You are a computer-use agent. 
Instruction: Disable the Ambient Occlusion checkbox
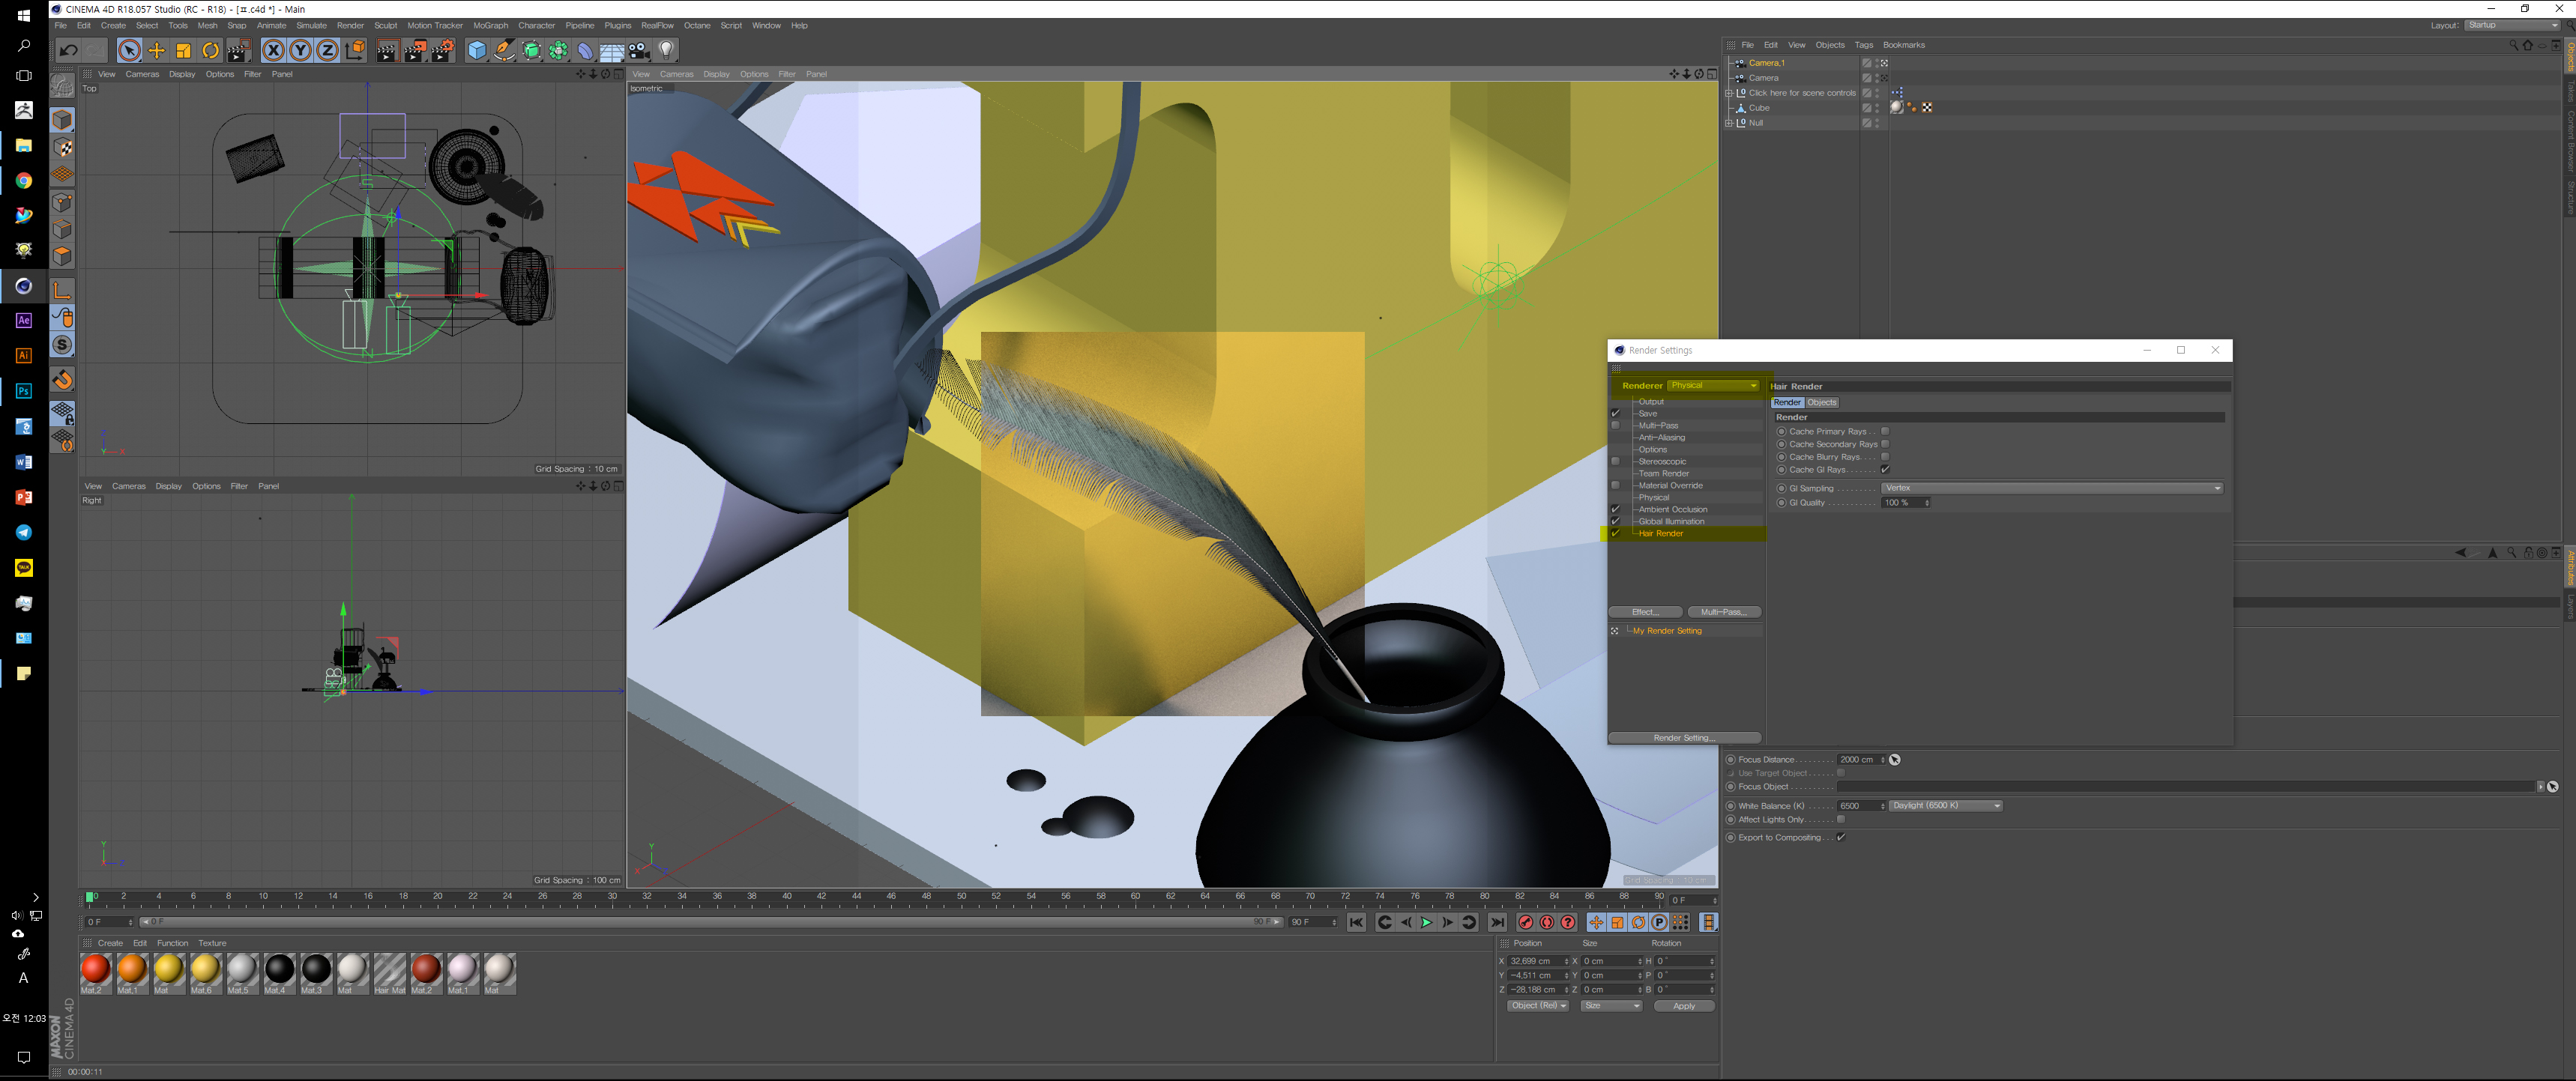1615,509
